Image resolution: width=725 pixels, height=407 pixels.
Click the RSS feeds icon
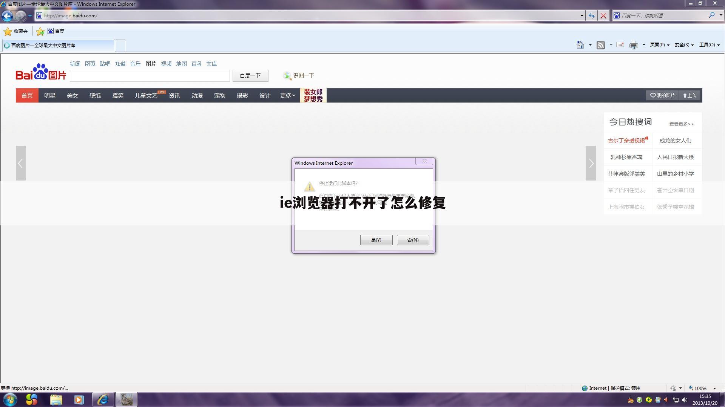coord(600,45)
